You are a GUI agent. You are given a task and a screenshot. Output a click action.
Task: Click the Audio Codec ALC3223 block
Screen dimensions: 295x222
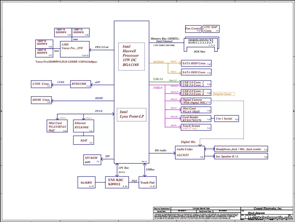point(190,152)
